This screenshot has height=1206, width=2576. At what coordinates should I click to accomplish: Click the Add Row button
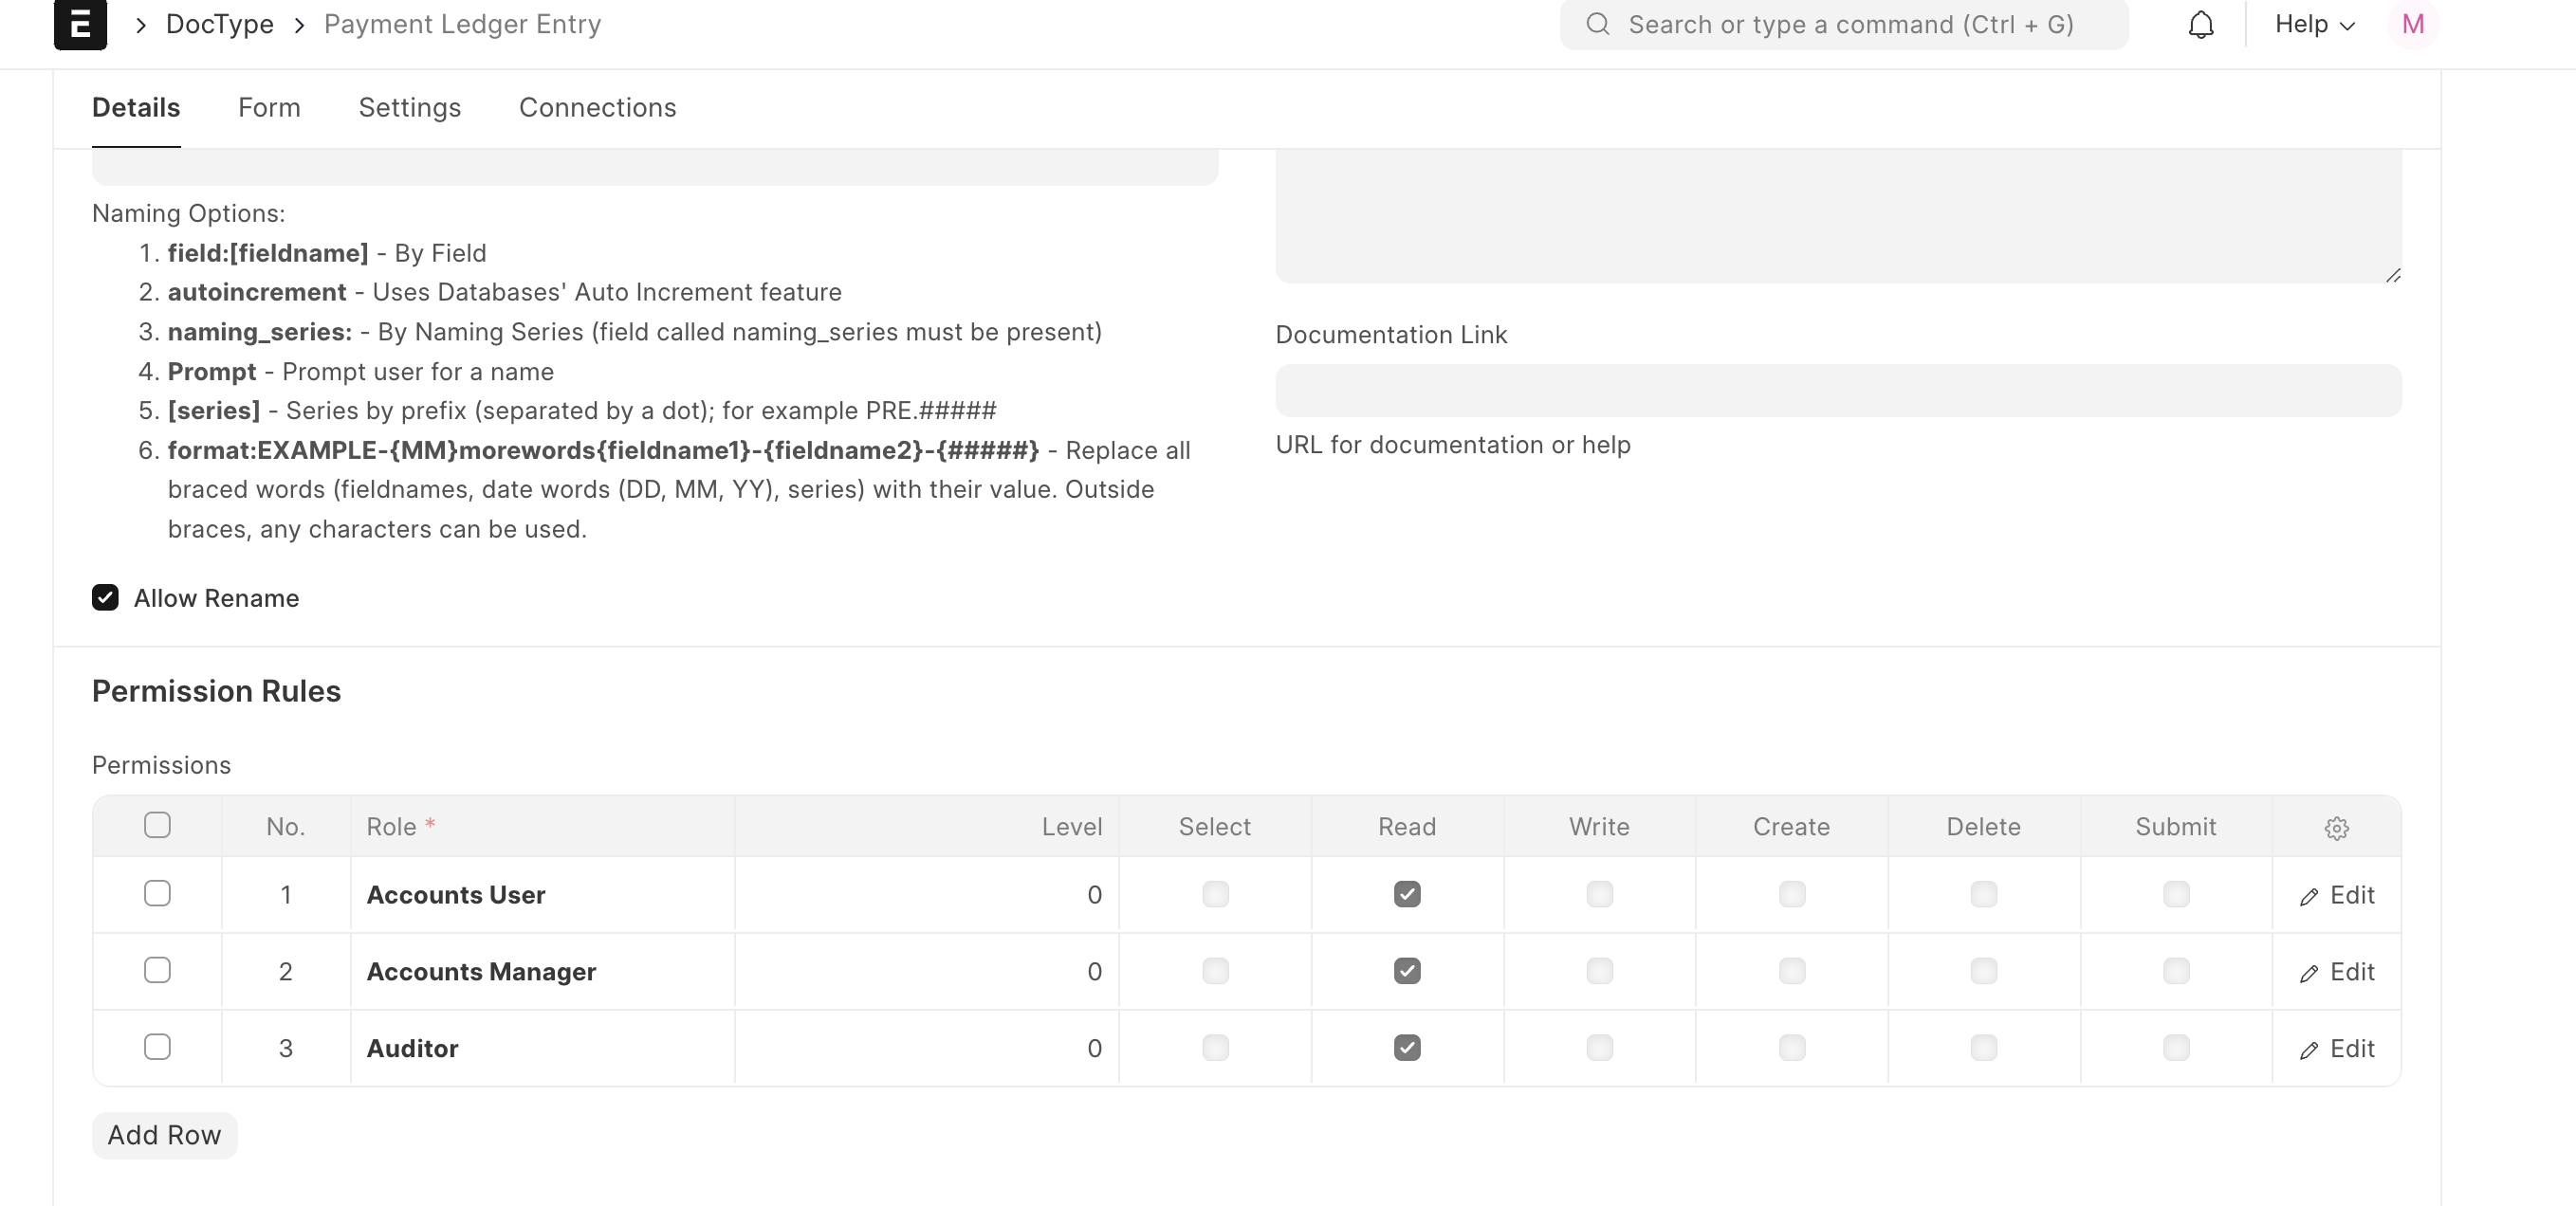[x=164, y=1136]
